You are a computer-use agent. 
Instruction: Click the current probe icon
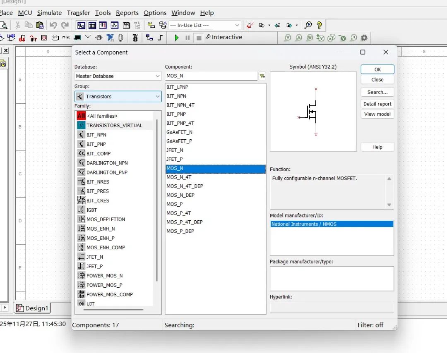299,38
